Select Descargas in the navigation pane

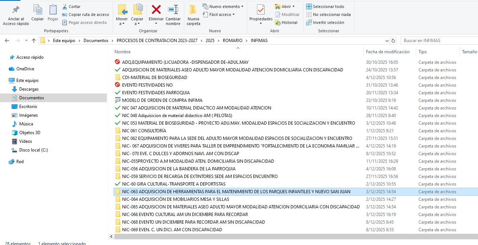29,89
